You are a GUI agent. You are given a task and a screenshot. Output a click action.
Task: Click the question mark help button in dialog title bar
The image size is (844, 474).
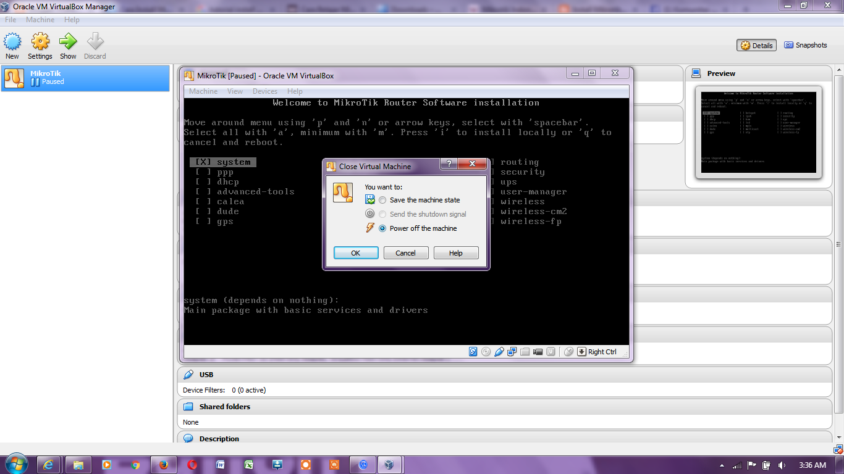tap(449, 164)
